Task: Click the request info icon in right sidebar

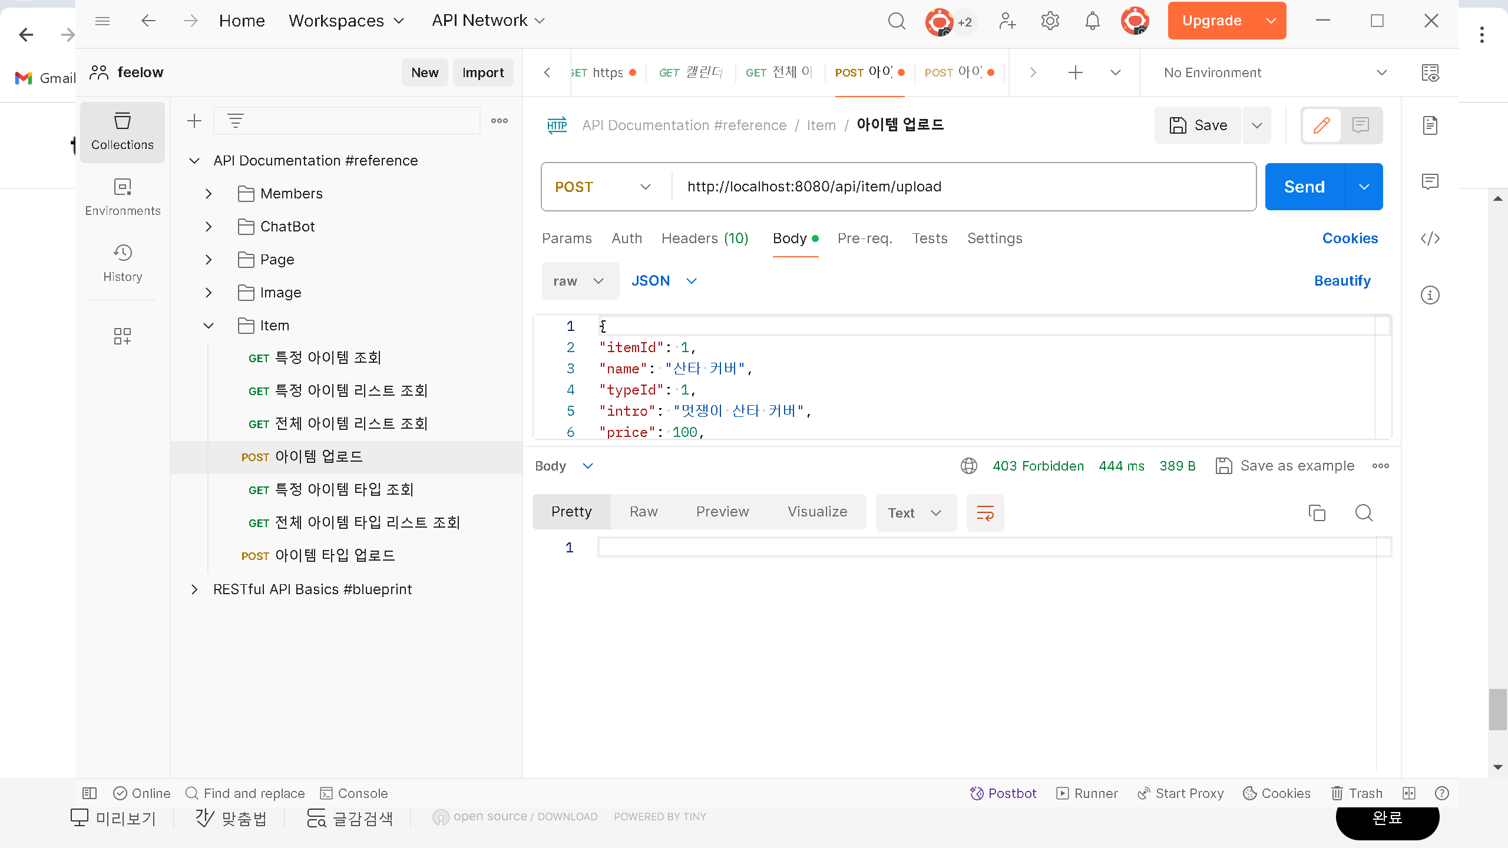Action: tap(1430, 295)
